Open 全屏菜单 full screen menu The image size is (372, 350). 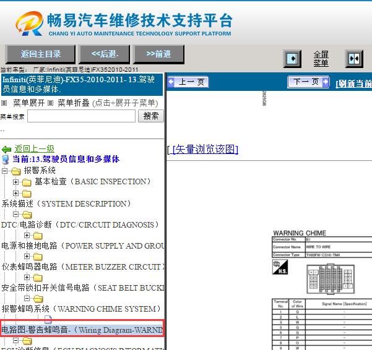(321, 59)
